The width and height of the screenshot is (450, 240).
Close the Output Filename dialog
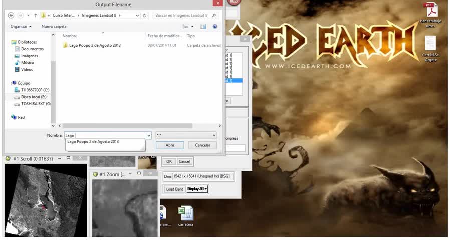tap(218, 3)
